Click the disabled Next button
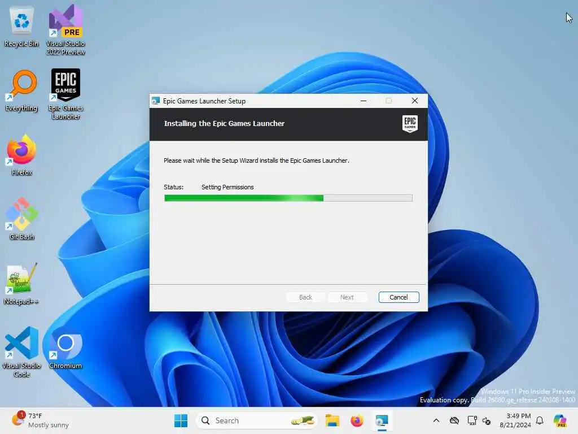 click(x=347, y=297)
